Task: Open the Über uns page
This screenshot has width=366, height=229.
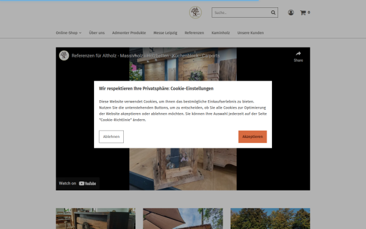Action: coord(96,33)
